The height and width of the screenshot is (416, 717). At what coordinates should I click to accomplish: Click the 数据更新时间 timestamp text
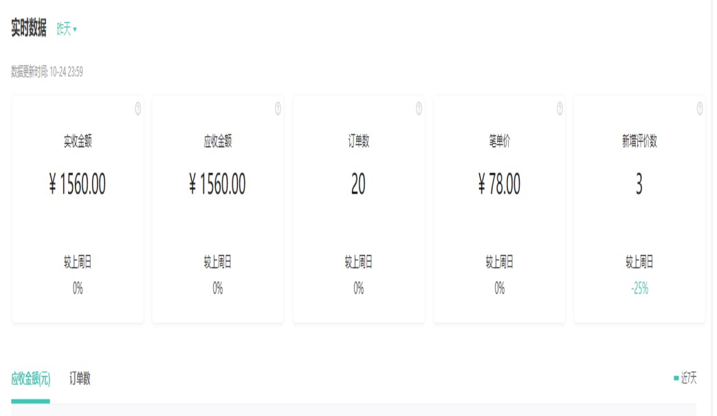(x=47, y=72)
